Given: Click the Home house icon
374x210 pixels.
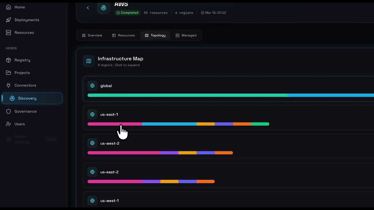Looking at the screenshot, I should [8, 7].
